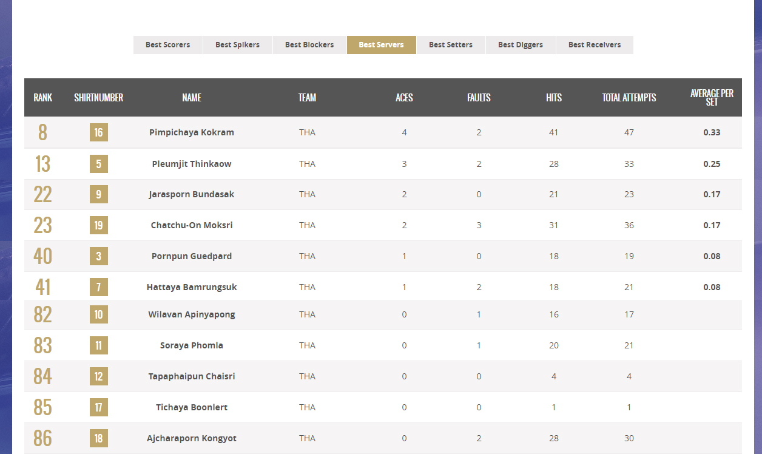Select the Best Blockers tab

[x=309, y=45]
